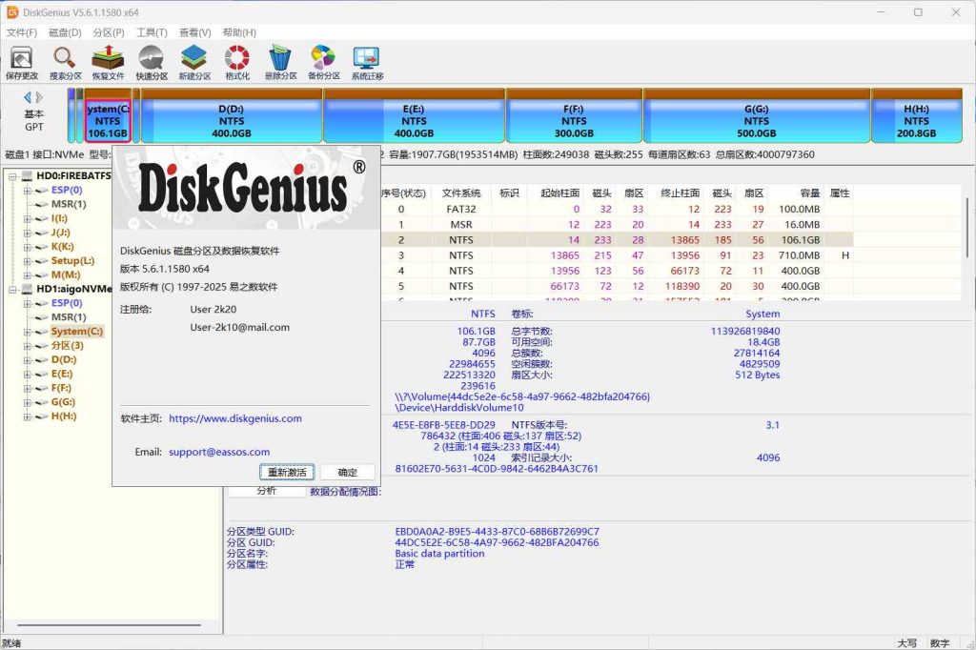
Task: Open the 备份分区 partition backup tool
Action: pos(324,63)
